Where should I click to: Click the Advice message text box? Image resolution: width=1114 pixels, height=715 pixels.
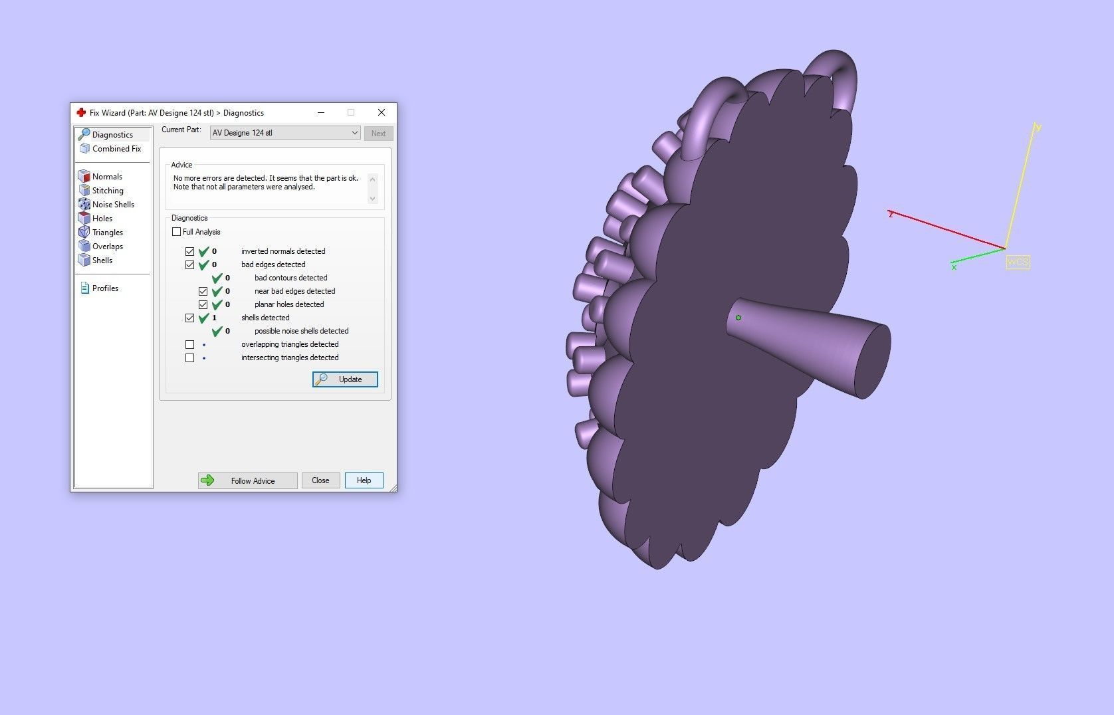(269, 188)
